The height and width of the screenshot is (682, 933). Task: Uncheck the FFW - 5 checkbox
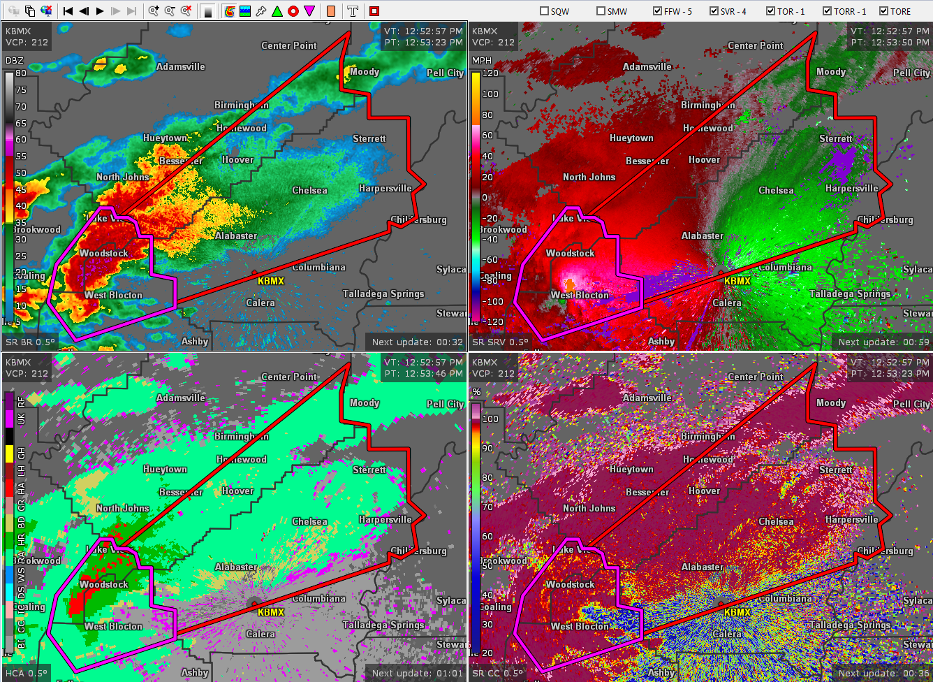coord(657,11)
